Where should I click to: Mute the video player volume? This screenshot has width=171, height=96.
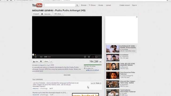coord(41,57)
